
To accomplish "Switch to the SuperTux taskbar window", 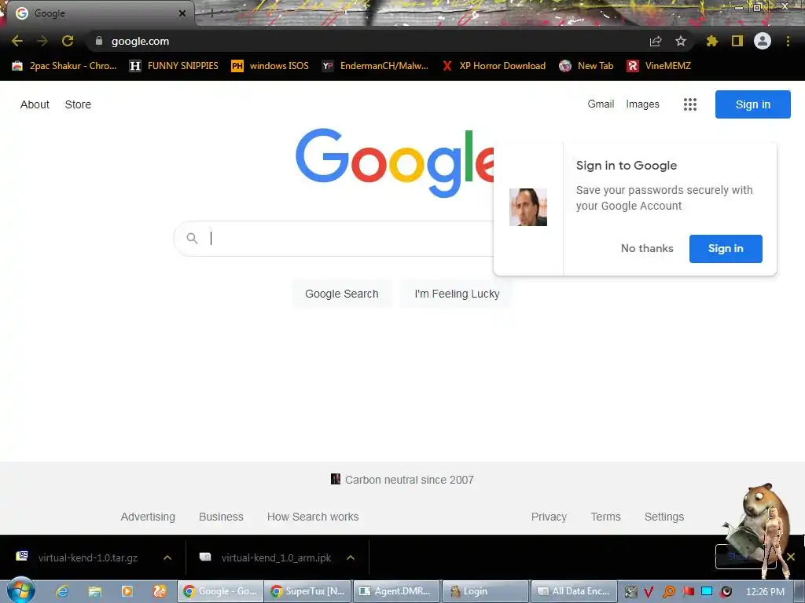I will 308,591.
